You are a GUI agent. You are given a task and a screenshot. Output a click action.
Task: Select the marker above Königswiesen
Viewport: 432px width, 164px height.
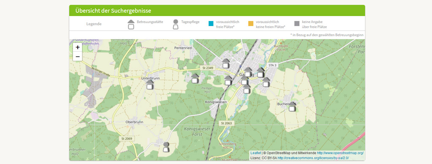pos(228,80)
